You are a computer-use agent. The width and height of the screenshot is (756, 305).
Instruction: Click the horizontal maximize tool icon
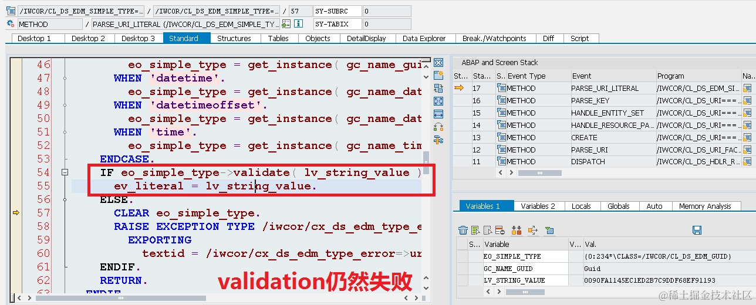click(438, 114)
